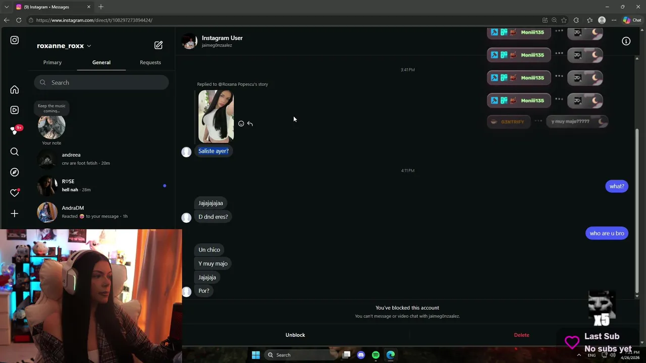Image resolution: width=646 pixels, height=363 pixels.
Task: Open jaimeg0nzaalez profile header
Action: point(212,41)
